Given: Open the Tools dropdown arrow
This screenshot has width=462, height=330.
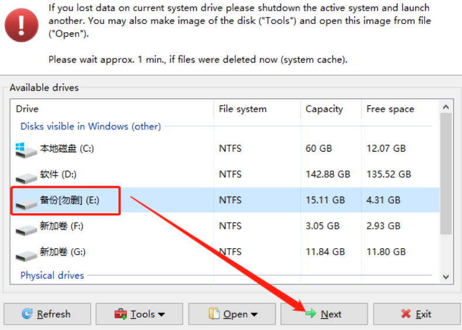Looking at the screenshot, I should click(x=161, y=315).
